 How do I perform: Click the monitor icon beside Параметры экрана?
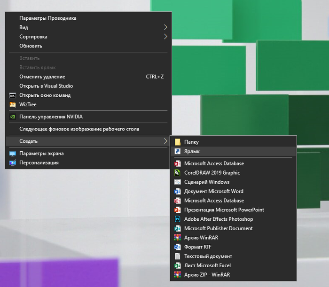click(x=13, y=154)
